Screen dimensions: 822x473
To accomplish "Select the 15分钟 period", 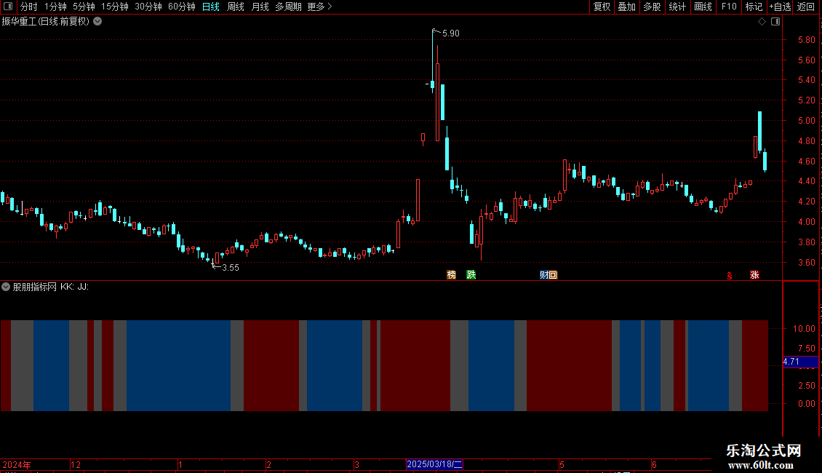I will click(x=114, y=7).
